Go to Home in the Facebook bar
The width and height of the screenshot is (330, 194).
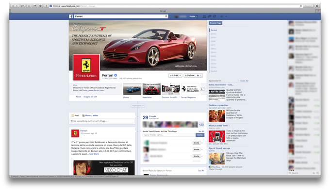coord(193,16)
